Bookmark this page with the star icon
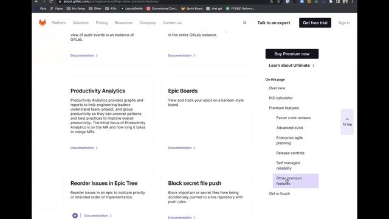 (278, 1)
